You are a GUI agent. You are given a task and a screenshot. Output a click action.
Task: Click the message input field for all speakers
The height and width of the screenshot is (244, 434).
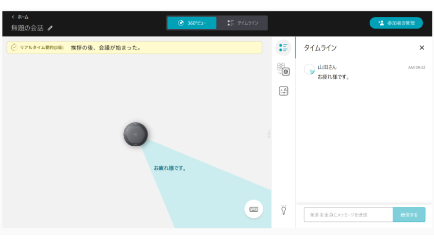348,215
